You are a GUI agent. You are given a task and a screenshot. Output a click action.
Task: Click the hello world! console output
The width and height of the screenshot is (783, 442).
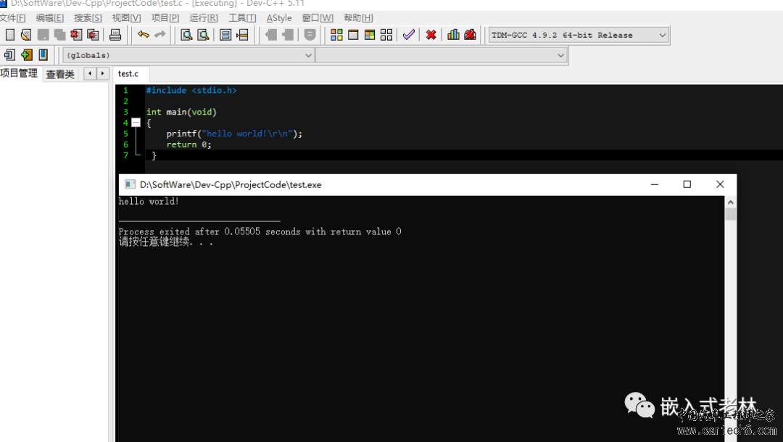coord(149,202)
